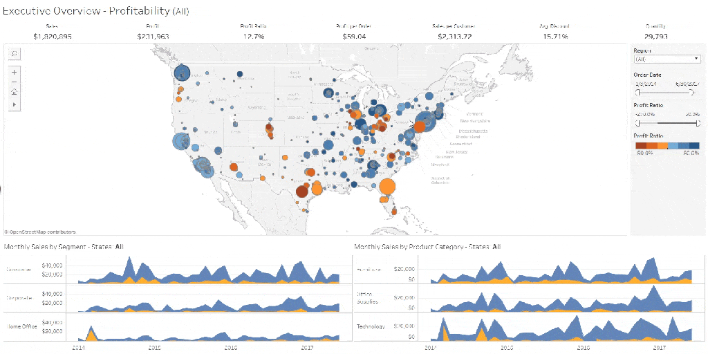Image resolution: width=708 pixels, height=354 pixels.
Task: Select the darkest red legend swatch
Action: (641, 146)
